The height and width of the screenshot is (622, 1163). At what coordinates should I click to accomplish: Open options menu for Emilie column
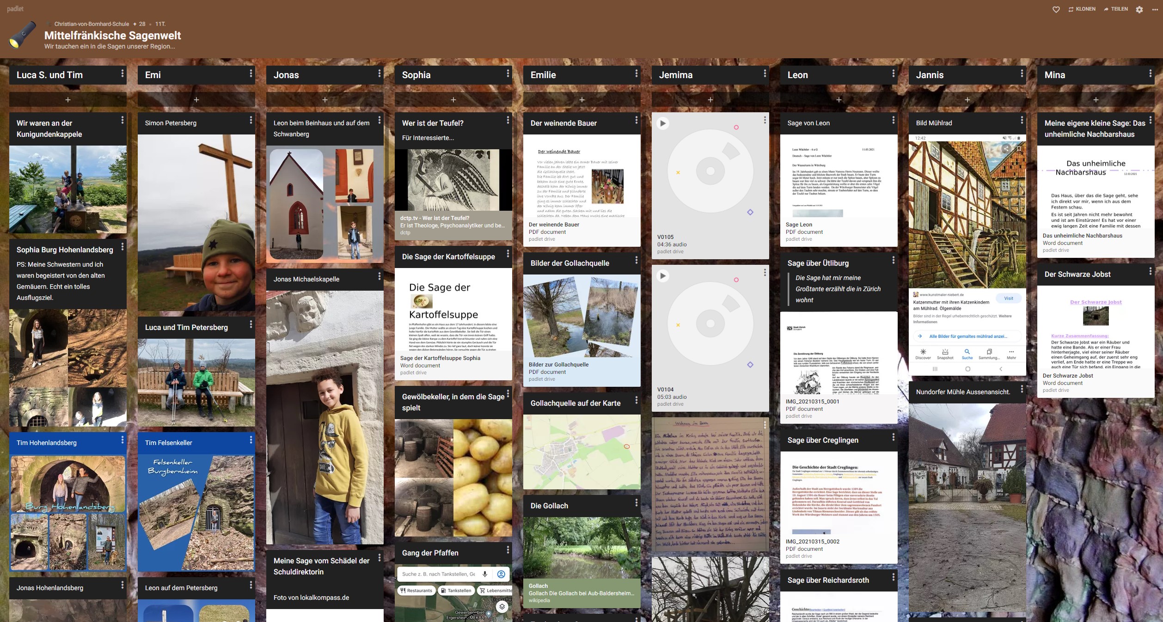(636, 73)
